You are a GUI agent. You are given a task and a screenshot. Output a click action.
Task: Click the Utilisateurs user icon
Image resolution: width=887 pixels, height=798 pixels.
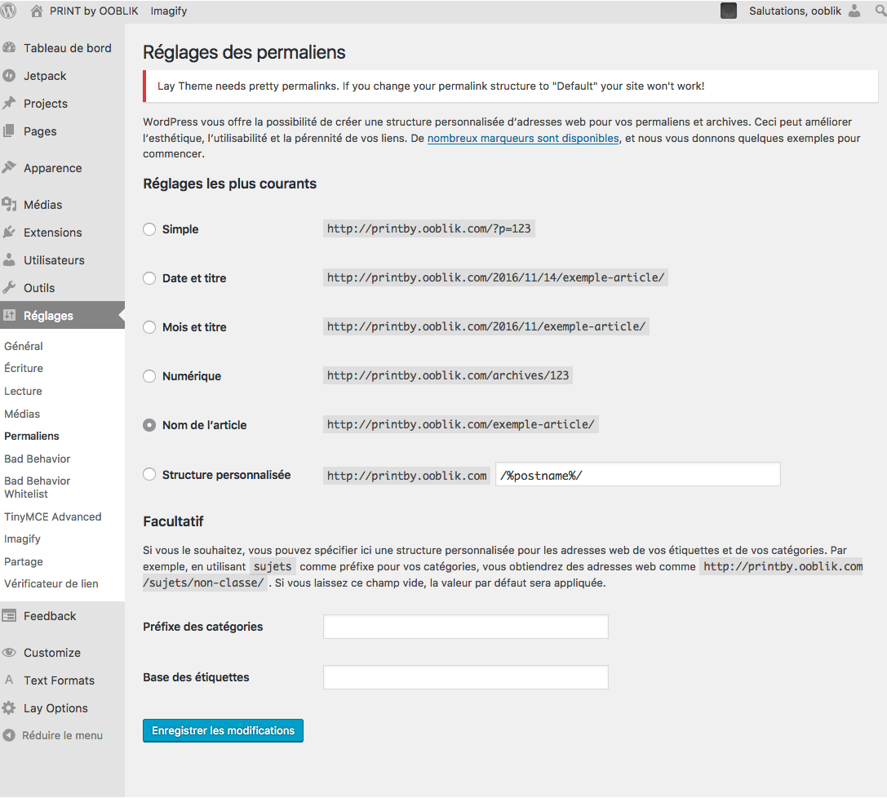click(9, 260)
